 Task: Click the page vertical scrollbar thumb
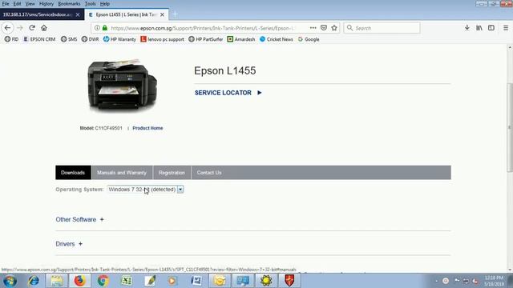coord(510,127)
